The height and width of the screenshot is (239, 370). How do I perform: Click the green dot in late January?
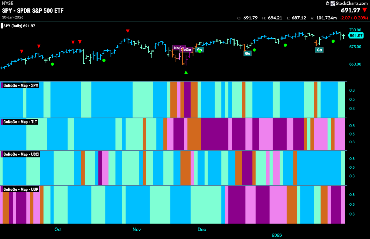click(x=333, y=41)
